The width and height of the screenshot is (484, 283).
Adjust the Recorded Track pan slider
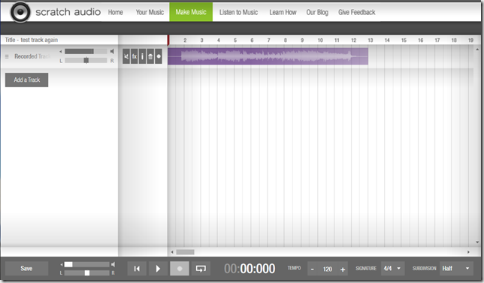(x=86, y=60)
